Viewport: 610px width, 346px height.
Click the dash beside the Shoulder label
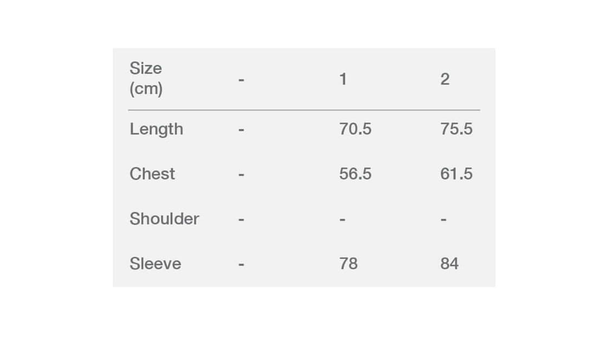241,220
